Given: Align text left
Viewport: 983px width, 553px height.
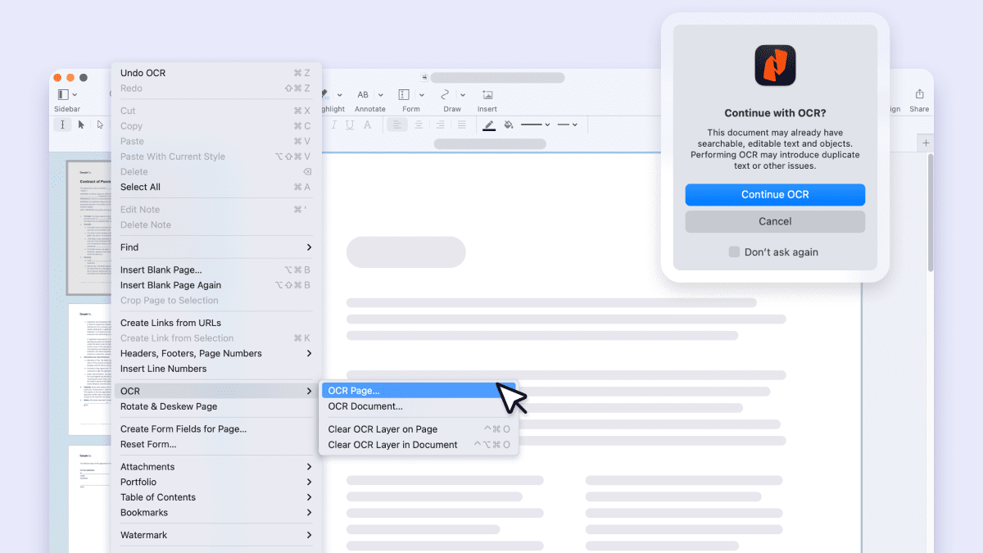Looking at the screenshot, I should [x=397, y=125].
